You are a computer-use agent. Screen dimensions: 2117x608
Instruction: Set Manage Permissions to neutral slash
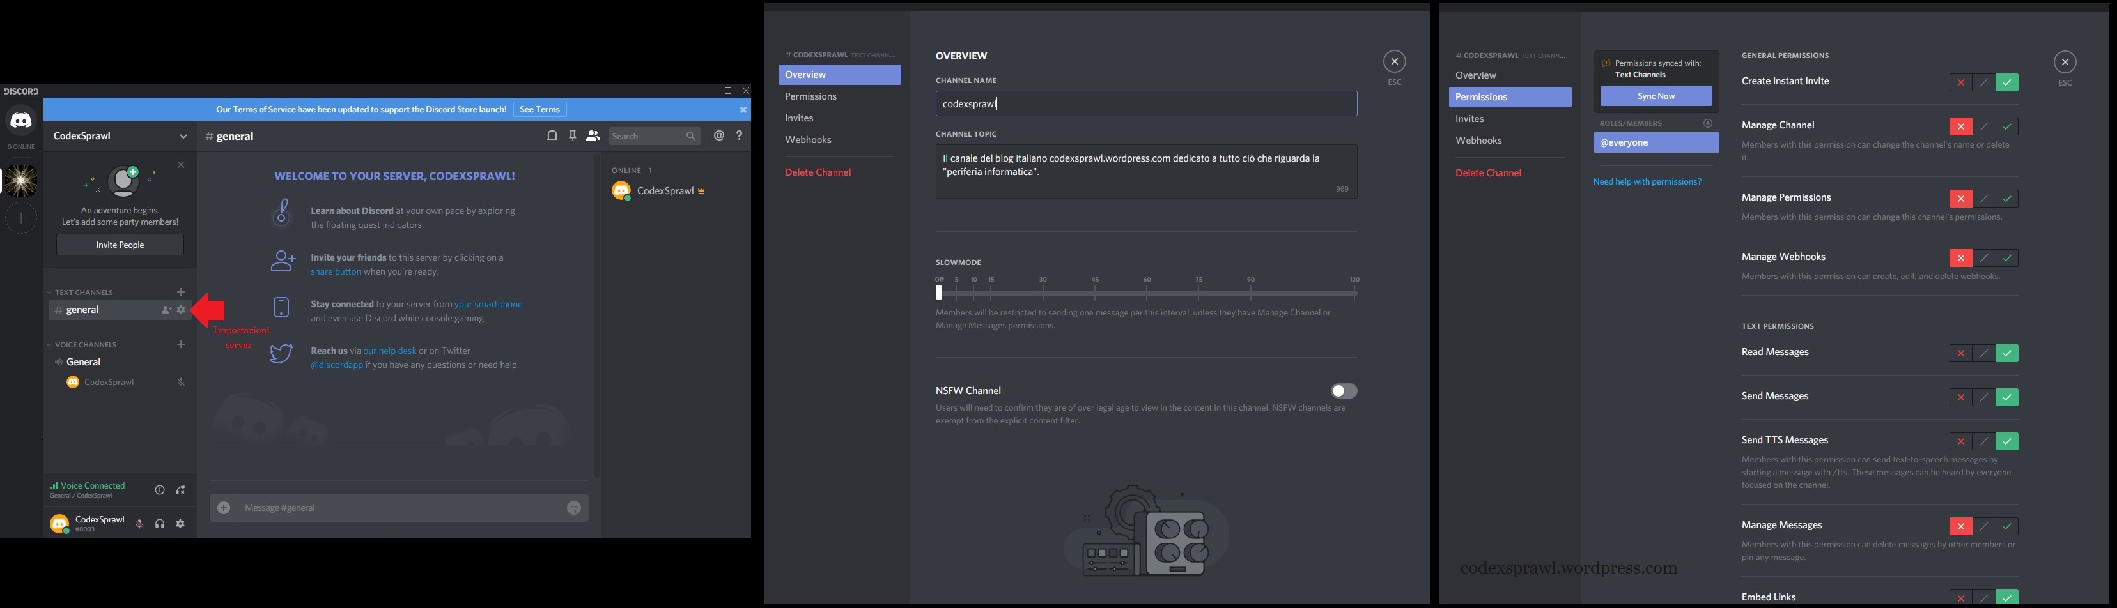coord(1984,199)
